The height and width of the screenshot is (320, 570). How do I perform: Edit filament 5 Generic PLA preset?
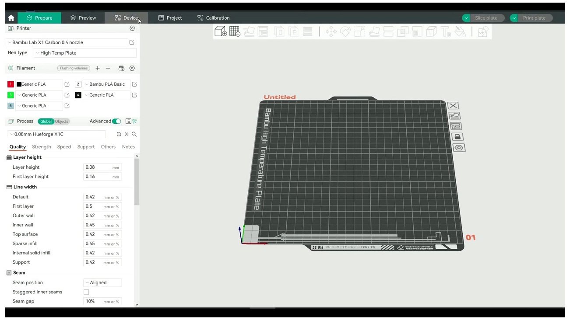pos(67,106)
